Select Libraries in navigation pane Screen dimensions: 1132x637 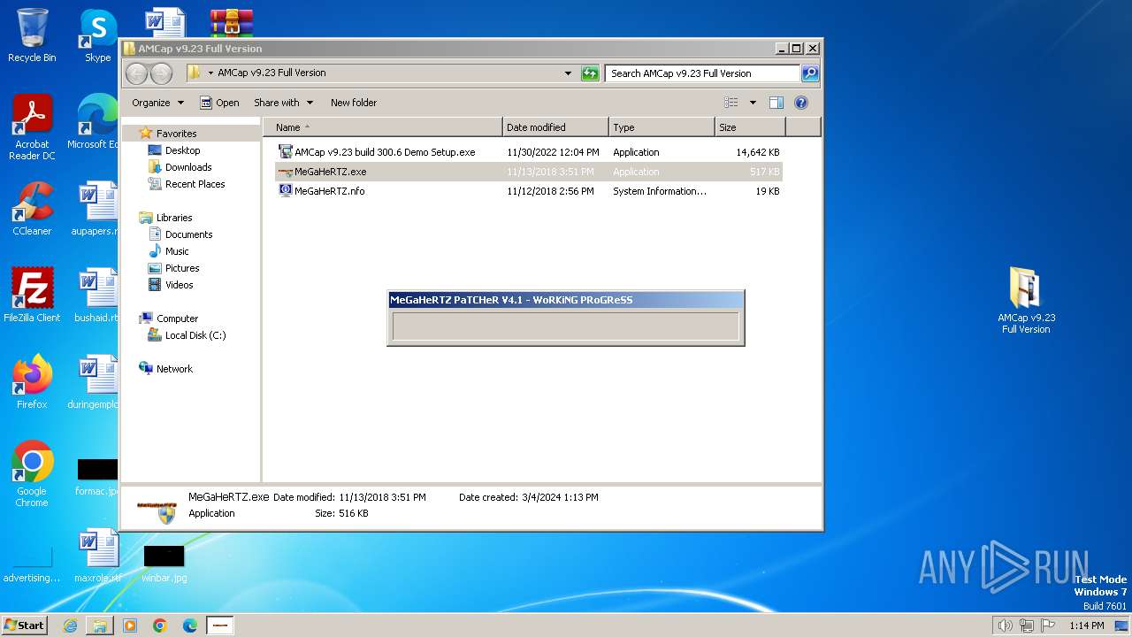[174, 218]
